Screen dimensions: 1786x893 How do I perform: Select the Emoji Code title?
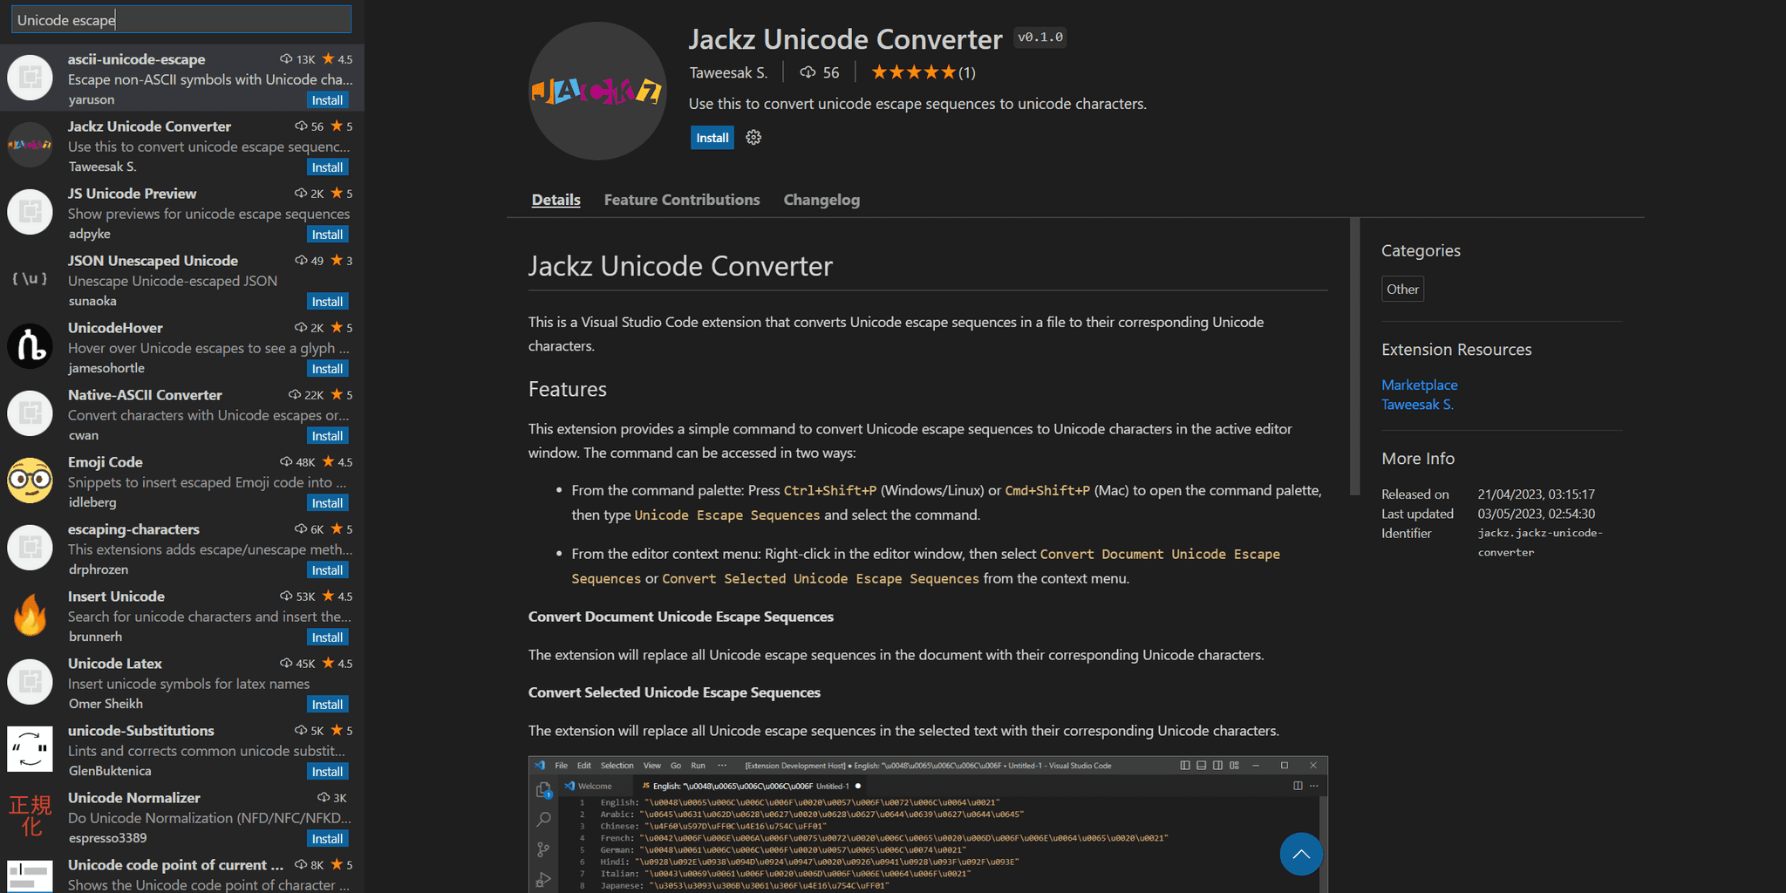pyautogui.click(x=106, y=462)
